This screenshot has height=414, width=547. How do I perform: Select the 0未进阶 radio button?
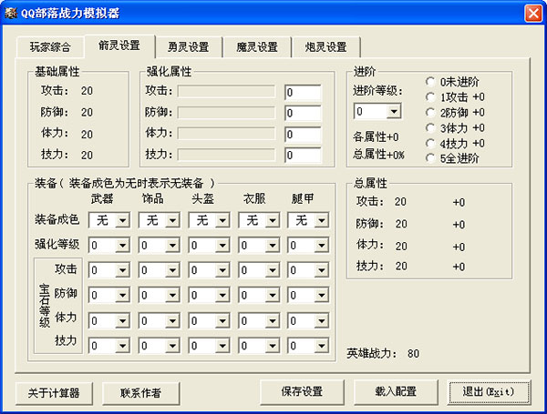click(452, 82)
